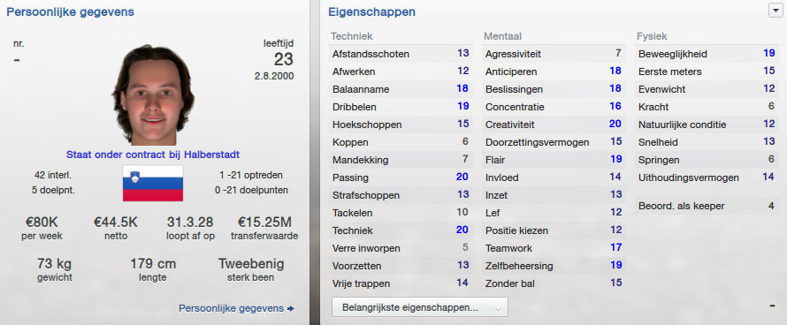Screen dimensions: 787x325
Task: Open the Eigenschappen panel dropdown arrow
Action: [775, 11]
